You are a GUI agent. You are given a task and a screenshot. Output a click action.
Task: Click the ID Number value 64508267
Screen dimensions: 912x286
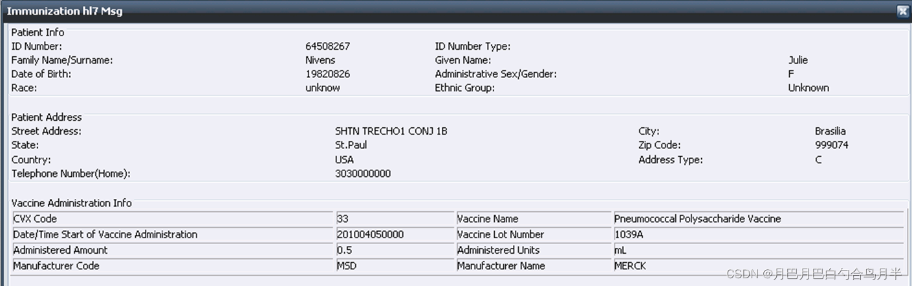coord(327,46)
